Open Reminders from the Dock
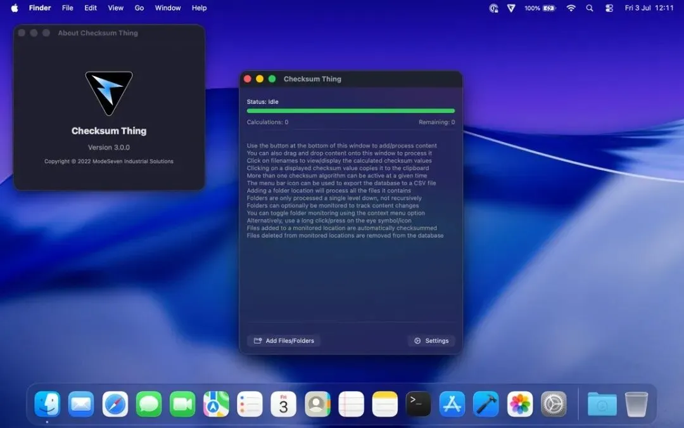This screenshot has width=684, height=428. coord(250,404)
